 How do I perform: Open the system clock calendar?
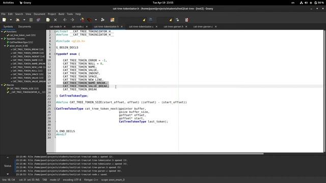tap(163, 3)
